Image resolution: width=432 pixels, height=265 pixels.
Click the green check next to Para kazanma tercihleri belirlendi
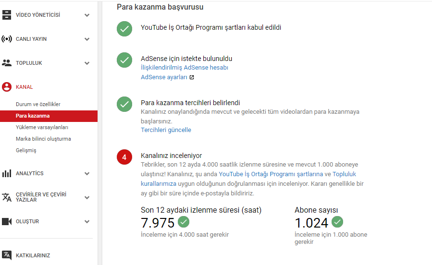click(124, 104)
